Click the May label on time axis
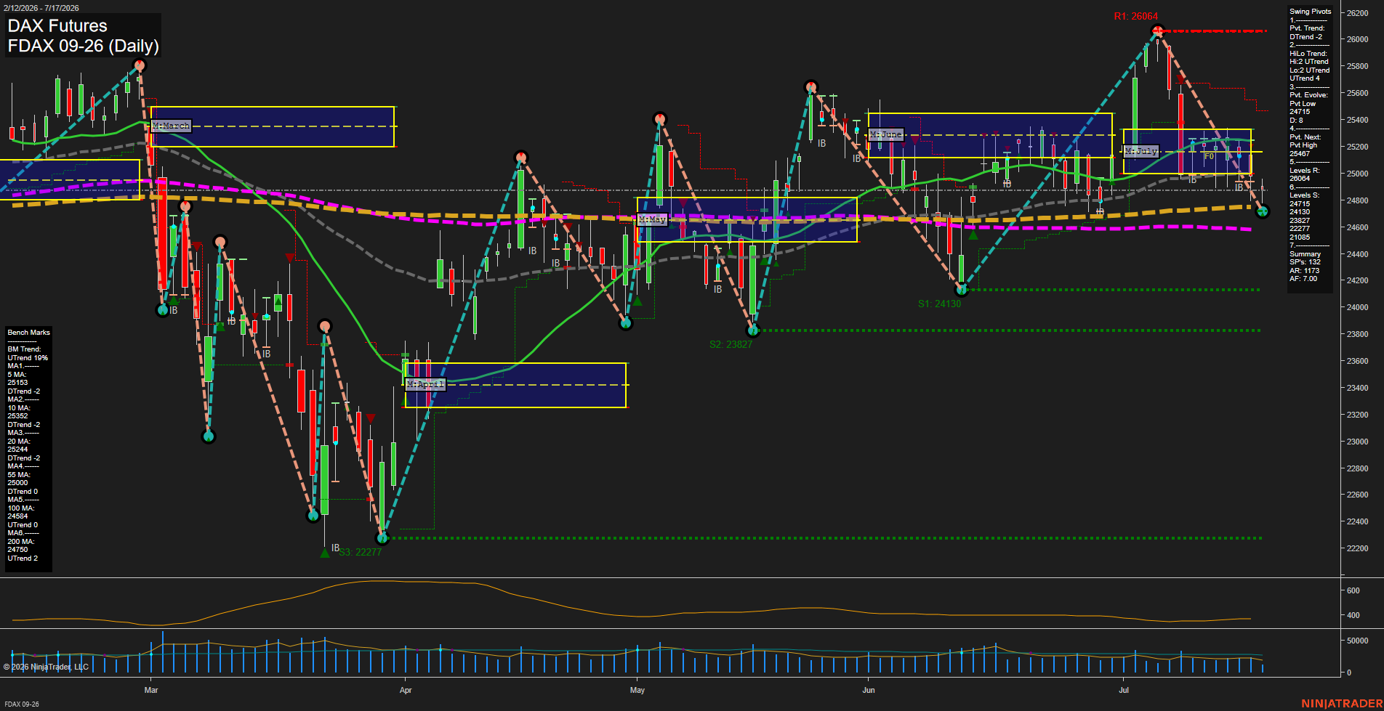Screen dimensions: 1384x711 pos(637,690)
